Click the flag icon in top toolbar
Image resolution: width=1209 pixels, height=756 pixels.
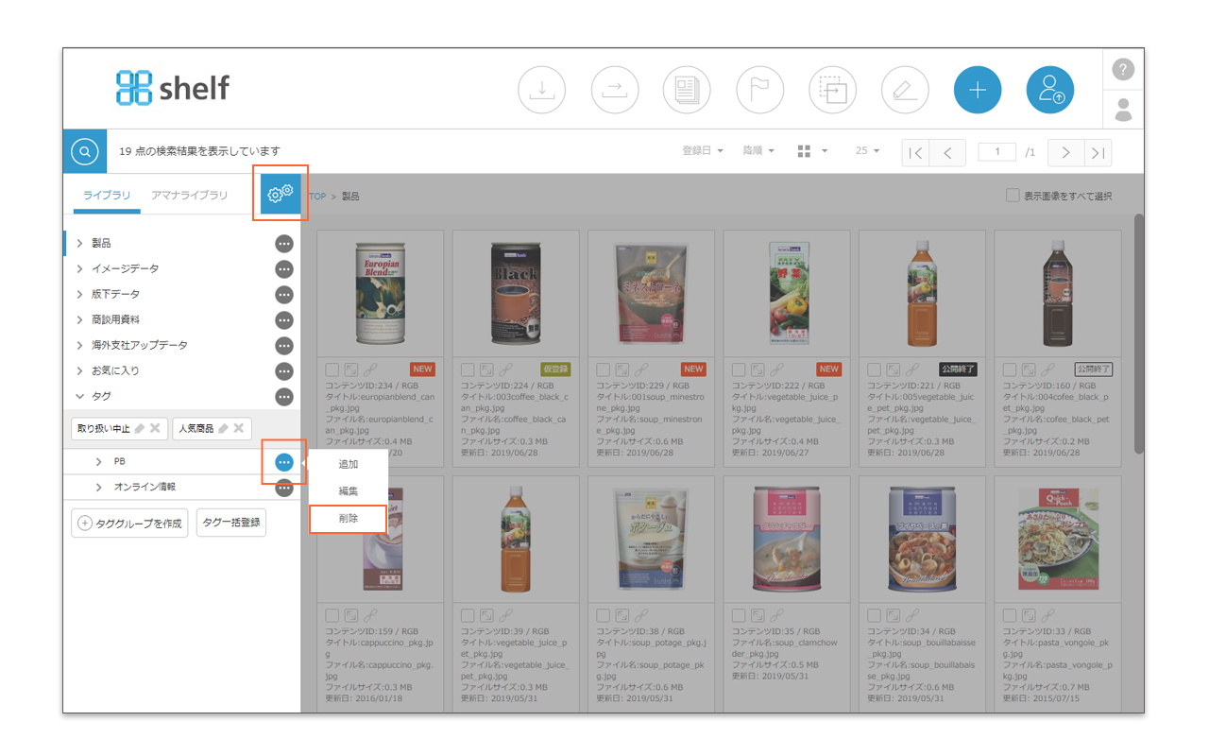click(x=759, y=91)
